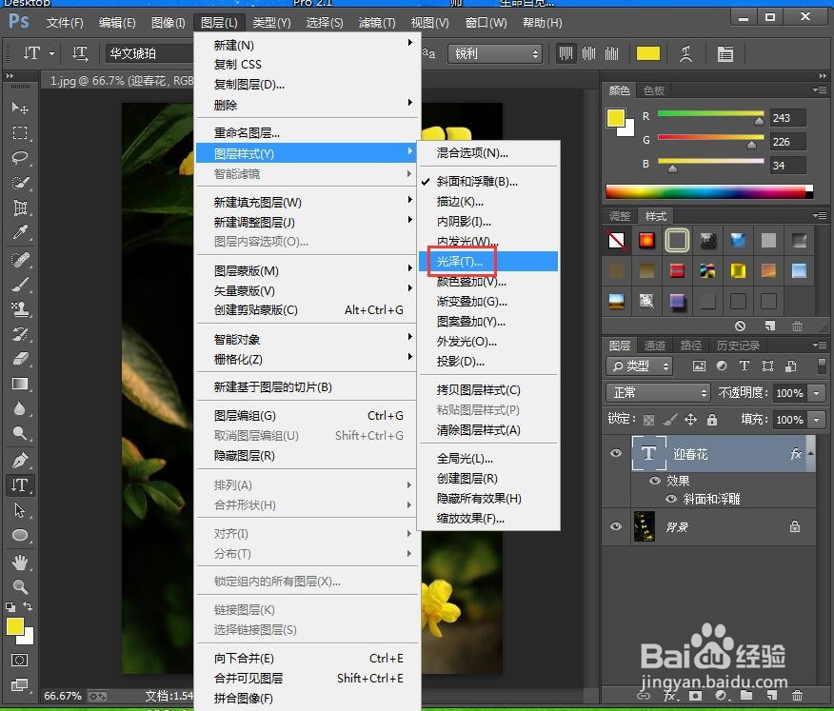Open the 填充 fill dropdown arrow
The image size is (834, 711).
click(x=816, y=420)
